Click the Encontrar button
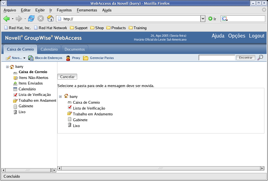Viewport: 268px width, 181px height. pyautogui.click(x=246, y=58)
